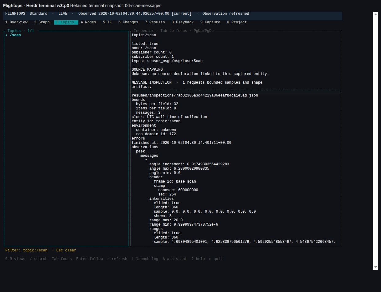The height and width of the screenshot is (292, 381).
Task: Click the 'frame id: base_scan' line
Action: tap(175, 181)
